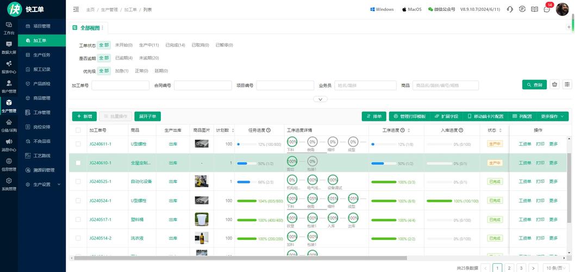Viewport: 575px width, 272px height.
Task: Check the row JG240610-1 checkbox
Action: tap(78, 163)
